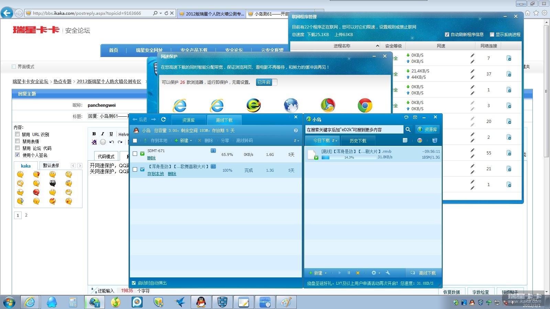Open the settings gear dropdown

375,273
